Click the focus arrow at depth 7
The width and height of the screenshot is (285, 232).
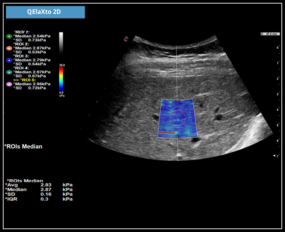click(275, 156)
